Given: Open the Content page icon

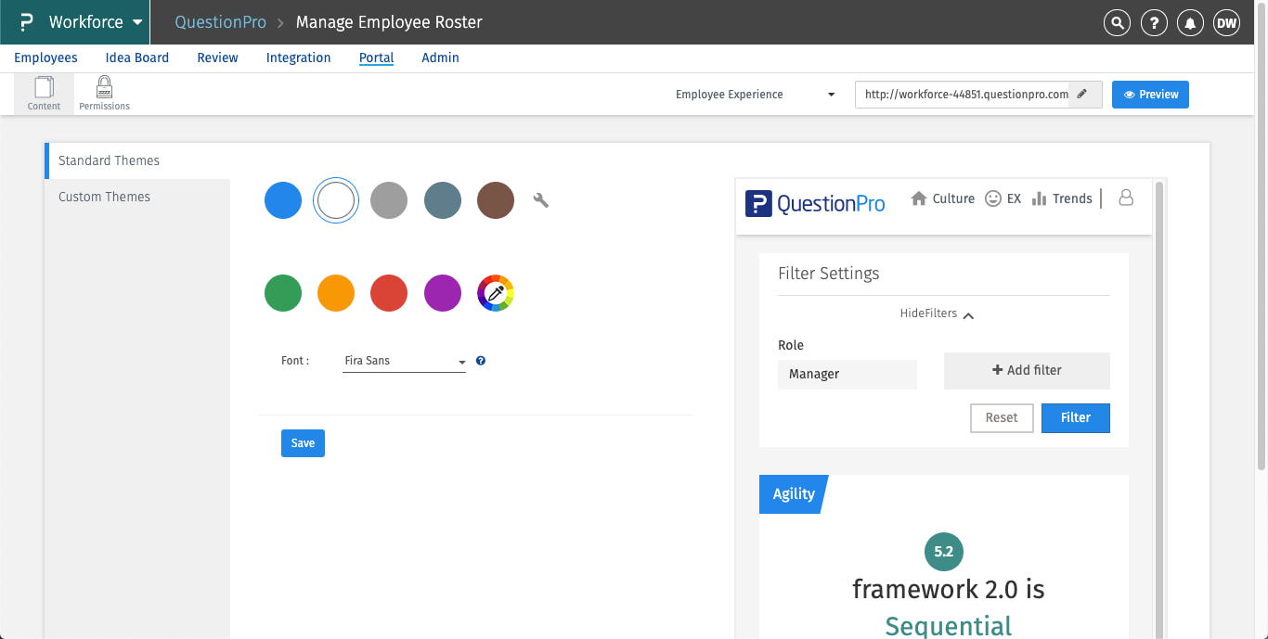Looking at the screenshot, I should pos(44,94).
